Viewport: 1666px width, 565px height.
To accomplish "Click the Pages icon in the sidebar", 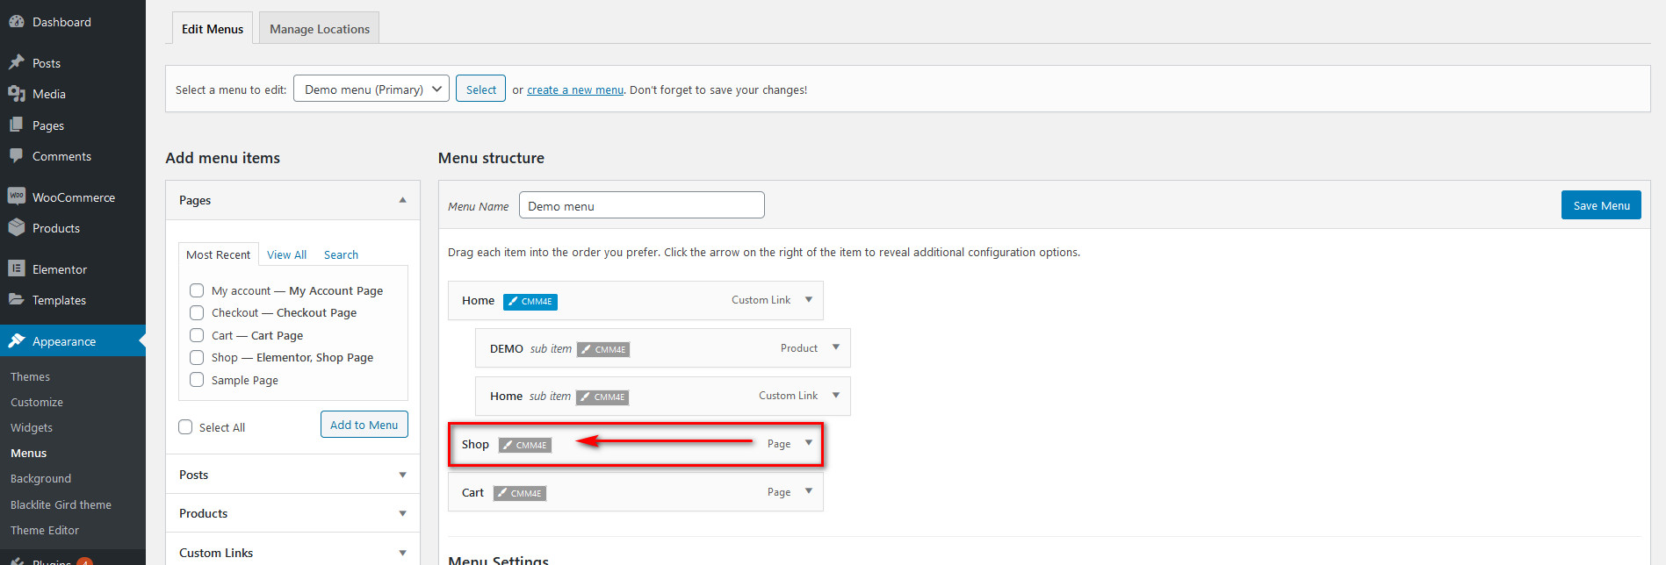I will coord(17,125).
